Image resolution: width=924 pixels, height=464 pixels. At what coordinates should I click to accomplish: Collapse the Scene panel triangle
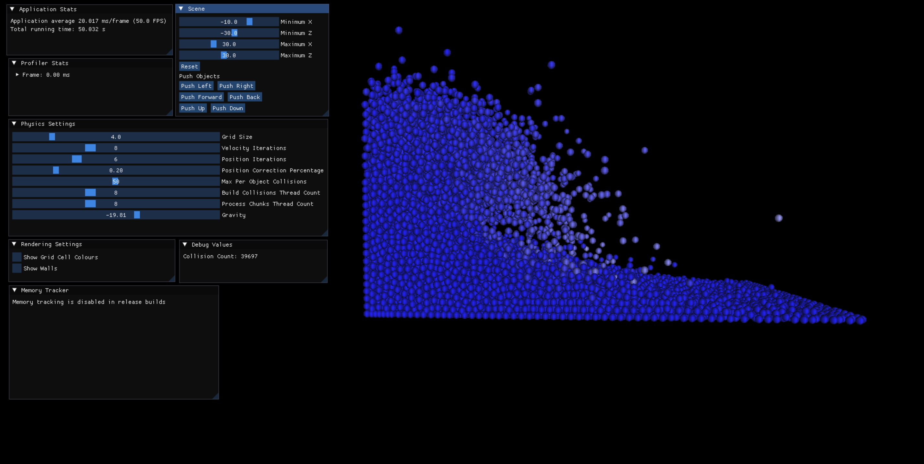181,9
